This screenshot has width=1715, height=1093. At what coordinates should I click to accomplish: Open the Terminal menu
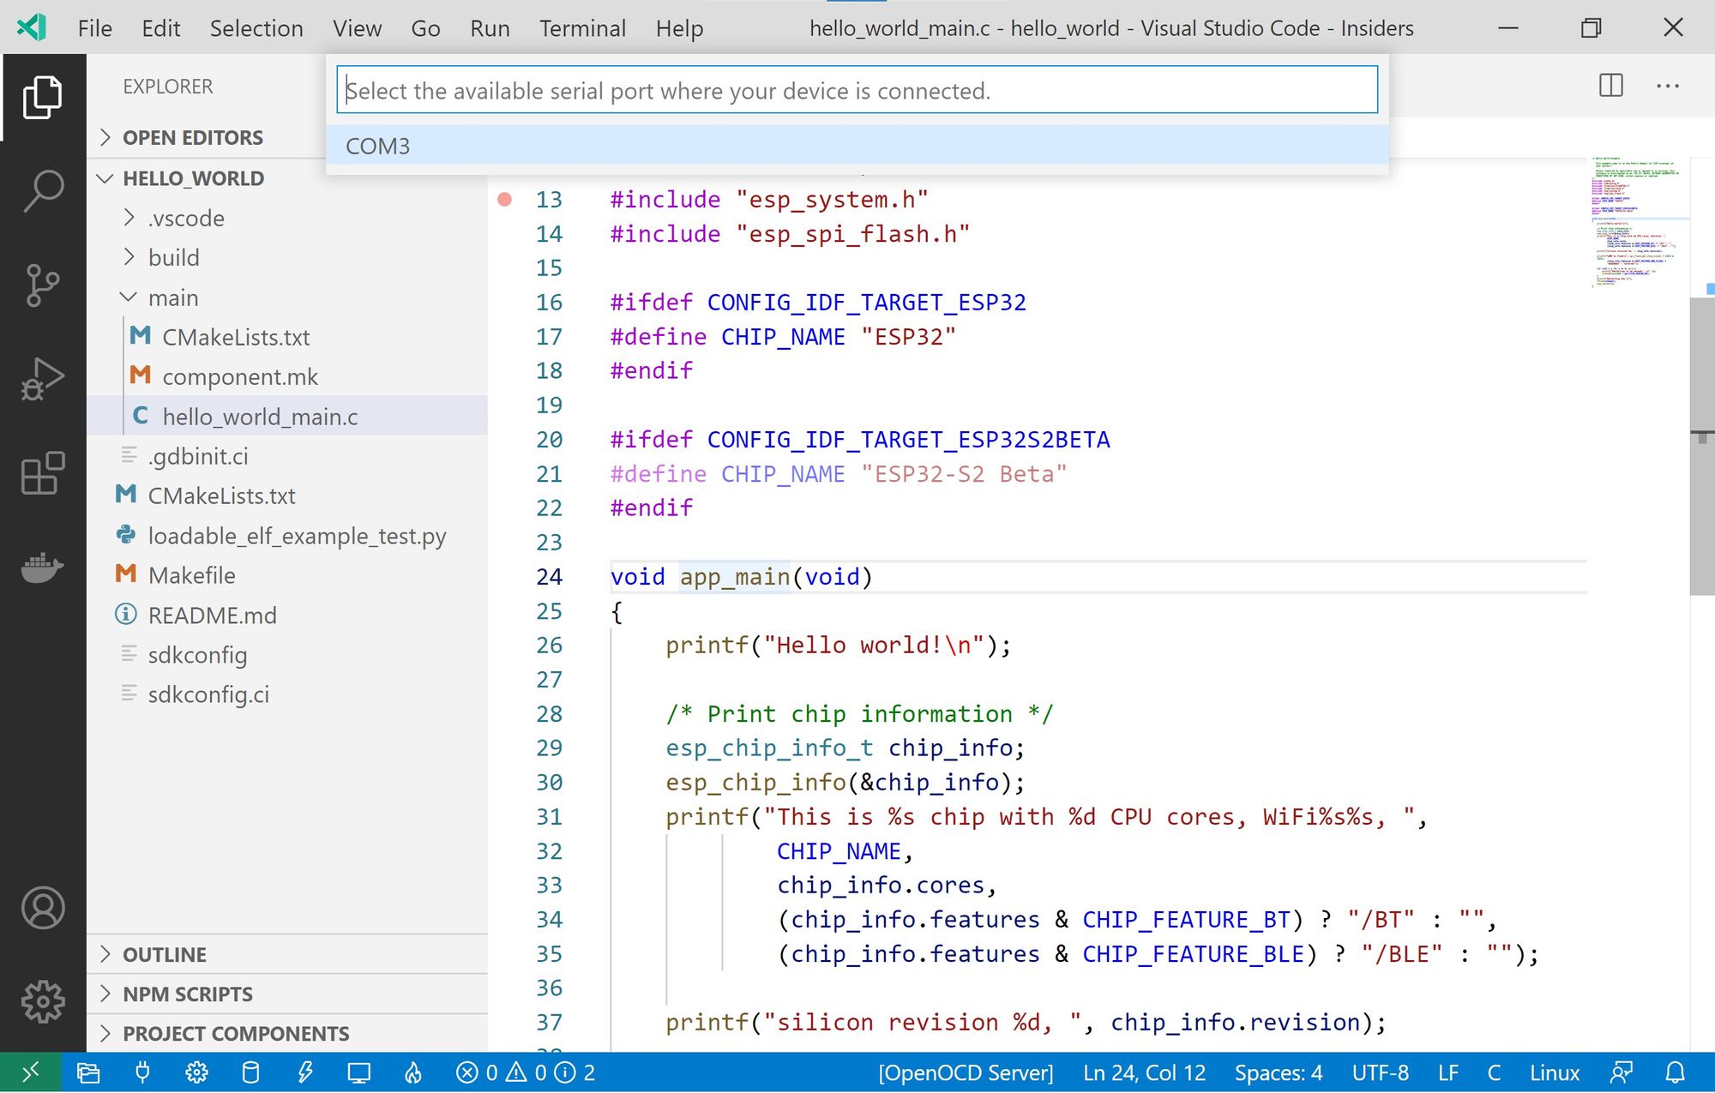point(582,28)
